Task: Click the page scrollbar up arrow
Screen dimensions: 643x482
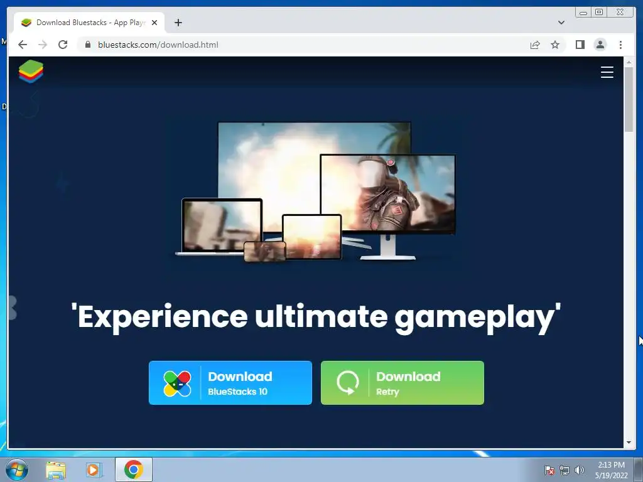Action: coord(629,62)
